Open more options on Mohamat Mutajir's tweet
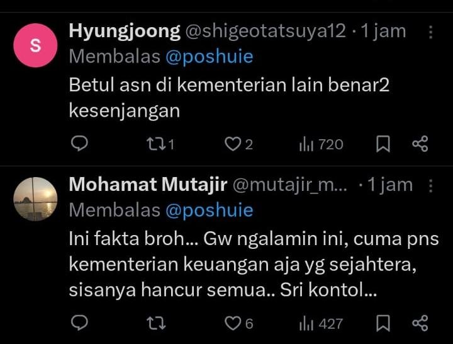The width and height of the screenshot is (453, 344). pyautogui.click(x=430, y=185)
